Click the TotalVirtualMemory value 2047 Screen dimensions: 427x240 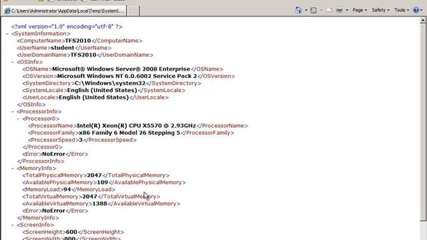point(89,197)
